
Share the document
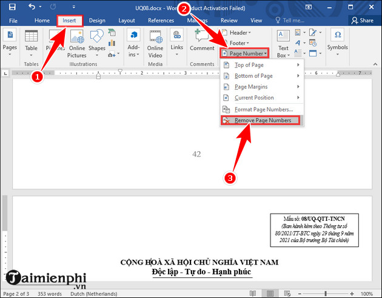click(362, 21)
